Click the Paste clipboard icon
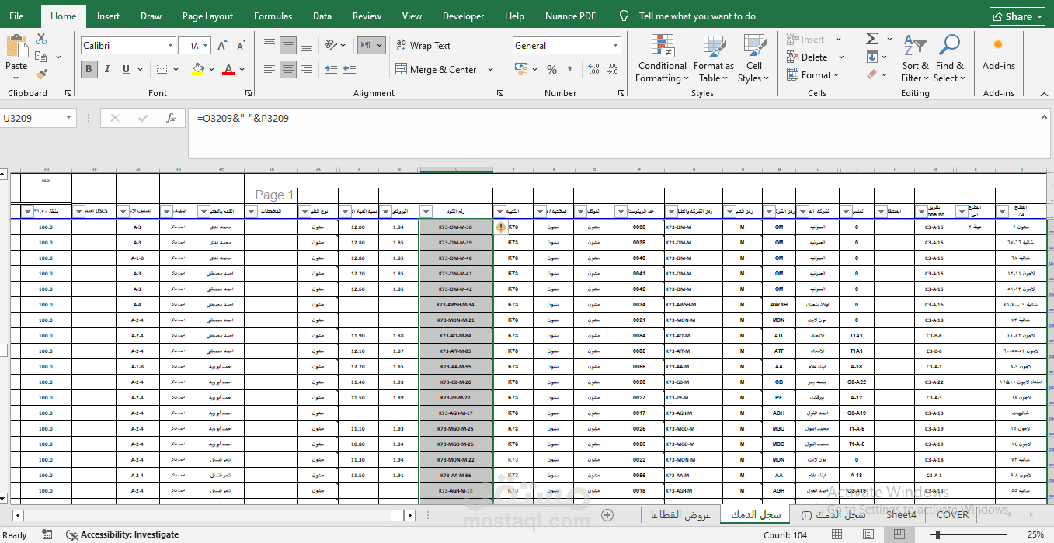 click(x=16, y=46)
